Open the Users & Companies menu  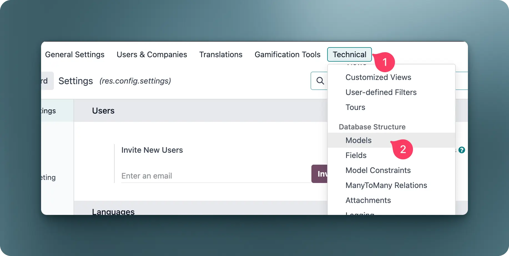pos(152,54)
